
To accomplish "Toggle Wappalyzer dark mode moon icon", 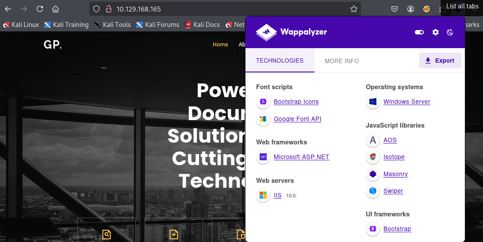I will [x=450, y=32].
